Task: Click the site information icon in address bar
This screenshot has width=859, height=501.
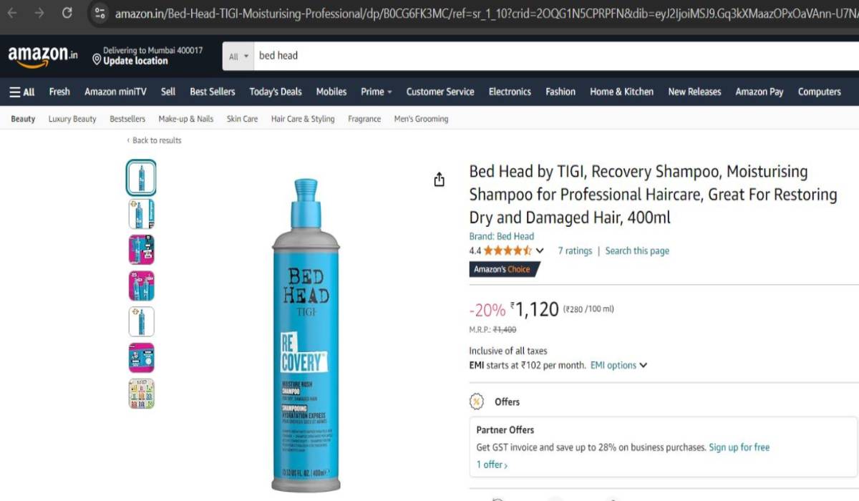Action: (100, 13)
